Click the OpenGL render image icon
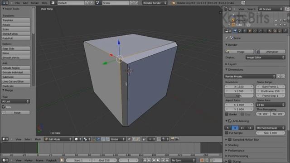 coord(172,139)
